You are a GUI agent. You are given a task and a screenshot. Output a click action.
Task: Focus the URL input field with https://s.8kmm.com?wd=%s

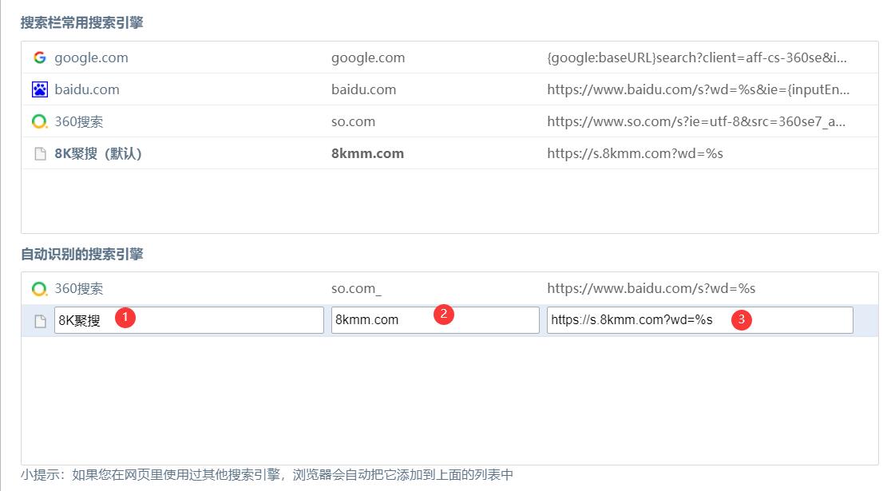tap(699, 320)
